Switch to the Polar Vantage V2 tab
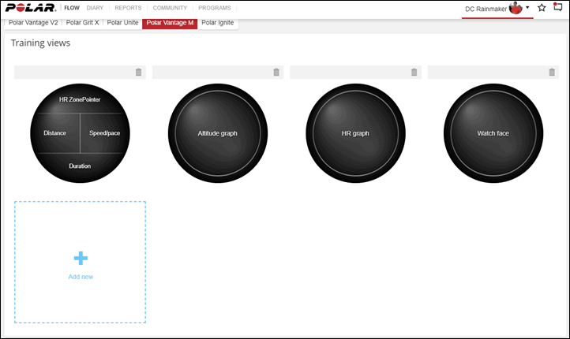Screen dimensions: 570x339 click(x=33, y=23)
